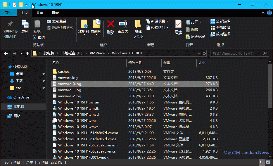Open the New item (新建项目) dropdown

pos(157,21)
